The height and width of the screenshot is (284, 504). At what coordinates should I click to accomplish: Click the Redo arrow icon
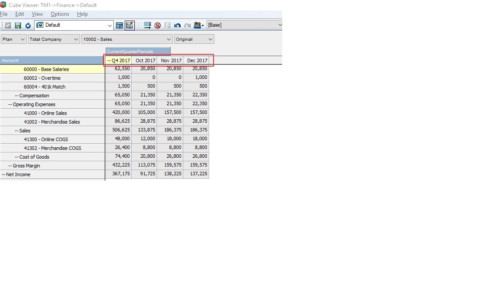187,25
